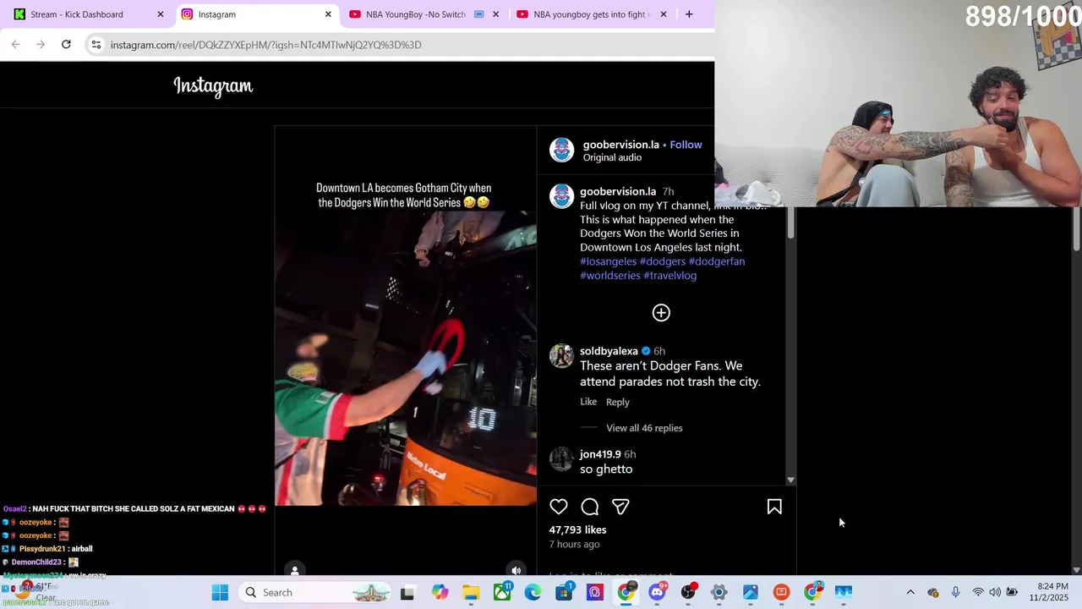The image size is (1082, 609).
Task: Show tagged users on the reel
Action: pyautogui.click(x=294, y=571)
